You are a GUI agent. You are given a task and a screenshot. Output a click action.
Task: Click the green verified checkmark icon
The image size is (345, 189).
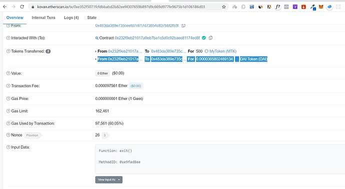pyautogui.click(x=204, y=38)
